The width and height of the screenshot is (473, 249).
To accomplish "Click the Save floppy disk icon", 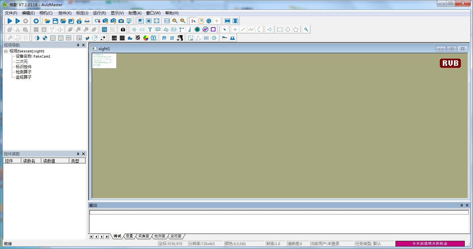I will [x=56, y=21].
